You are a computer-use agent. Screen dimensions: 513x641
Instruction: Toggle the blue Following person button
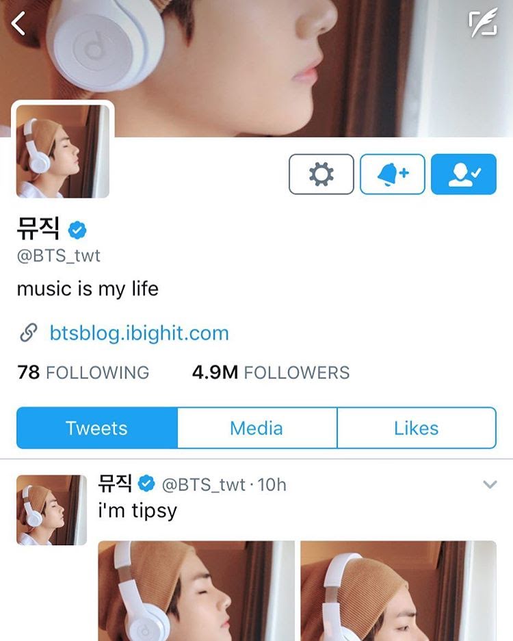[x=464, y=174]
